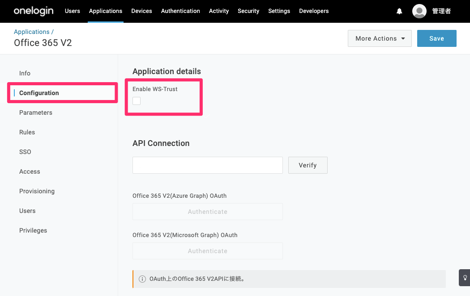Select the Provisioning sidebar tab
470x296 pixels.
37,192
